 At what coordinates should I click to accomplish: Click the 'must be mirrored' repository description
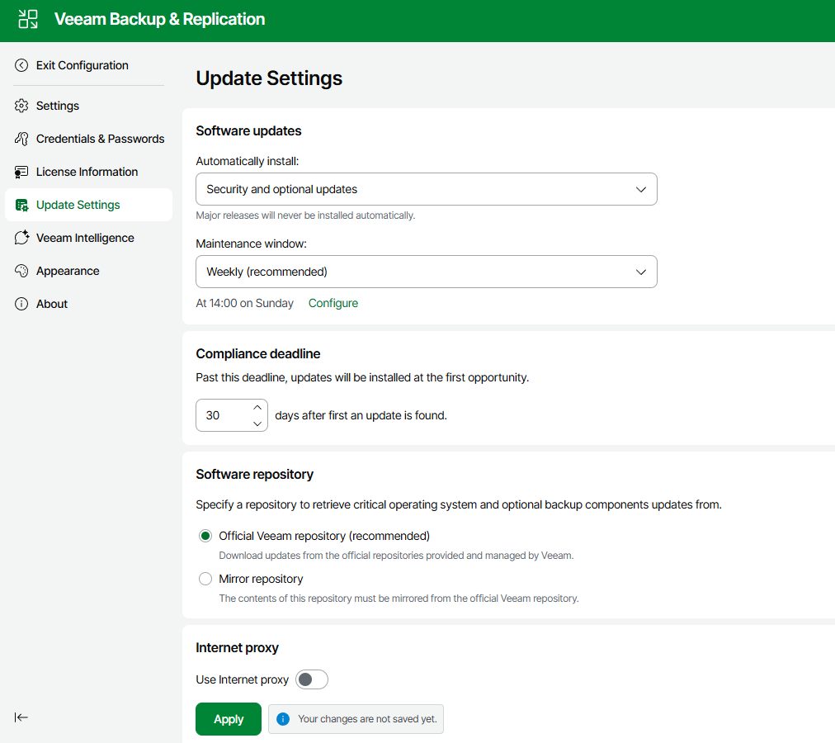399,599
